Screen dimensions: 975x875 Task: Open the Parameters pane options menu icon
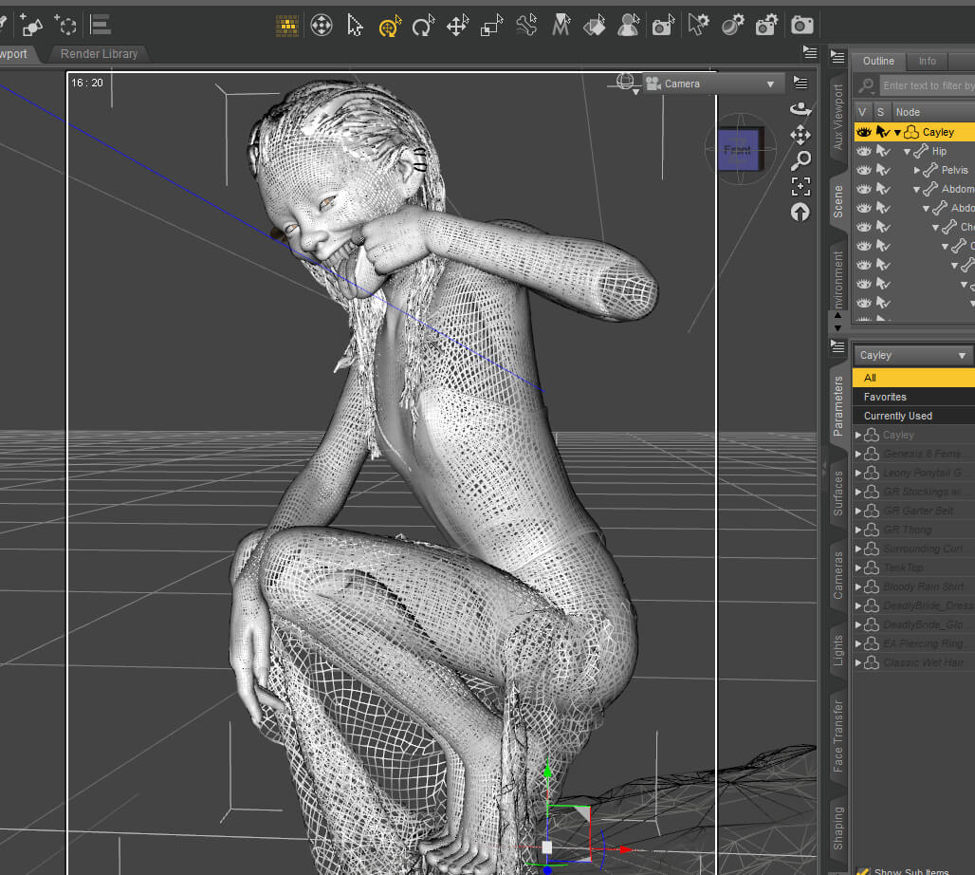[837, 346]
